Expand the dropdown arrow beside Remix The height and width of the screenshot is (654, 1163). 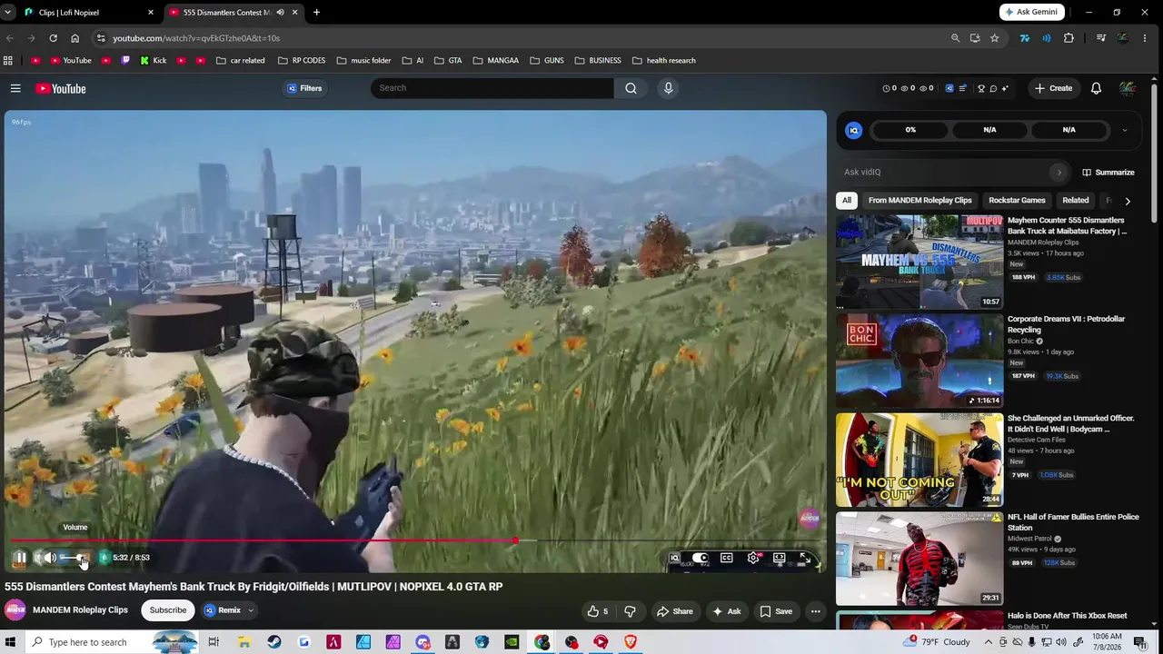[x=251, y=610]
